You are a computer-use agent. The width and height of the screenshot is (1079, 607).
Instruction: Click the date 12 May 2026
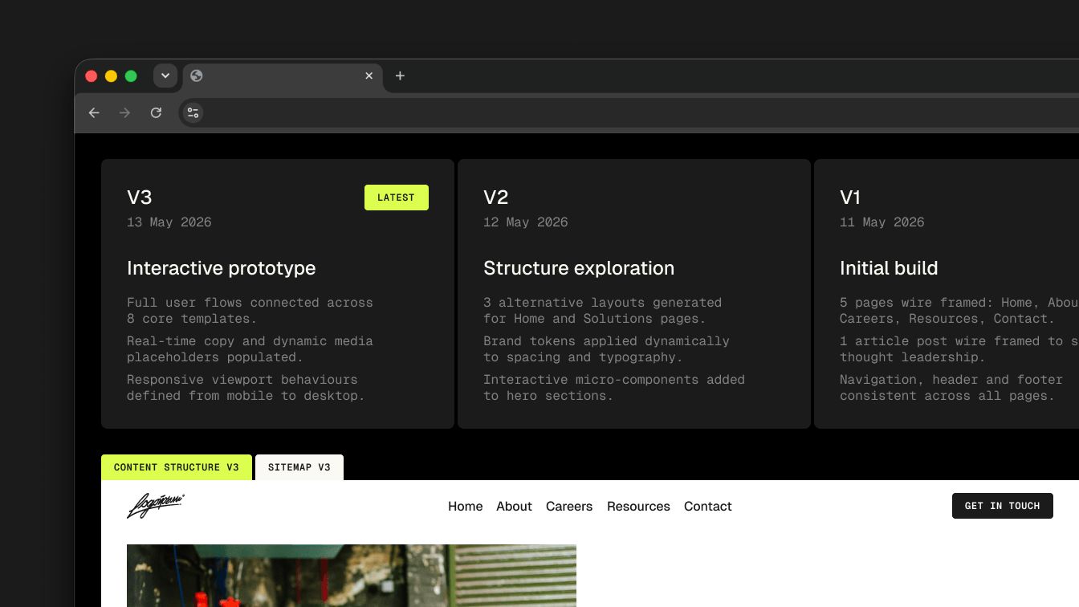click(x=526, y=222)
